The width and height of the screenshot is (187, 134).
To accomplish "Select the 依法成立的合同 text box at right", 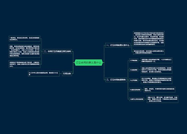I will 149,52.
